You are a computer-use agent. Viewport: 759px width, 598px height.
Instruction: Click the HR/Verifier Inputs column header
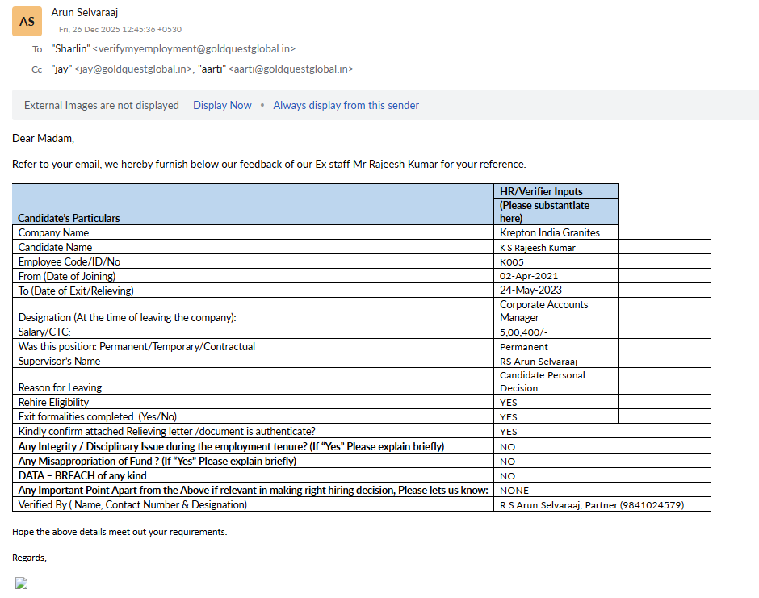coord(541,191)
